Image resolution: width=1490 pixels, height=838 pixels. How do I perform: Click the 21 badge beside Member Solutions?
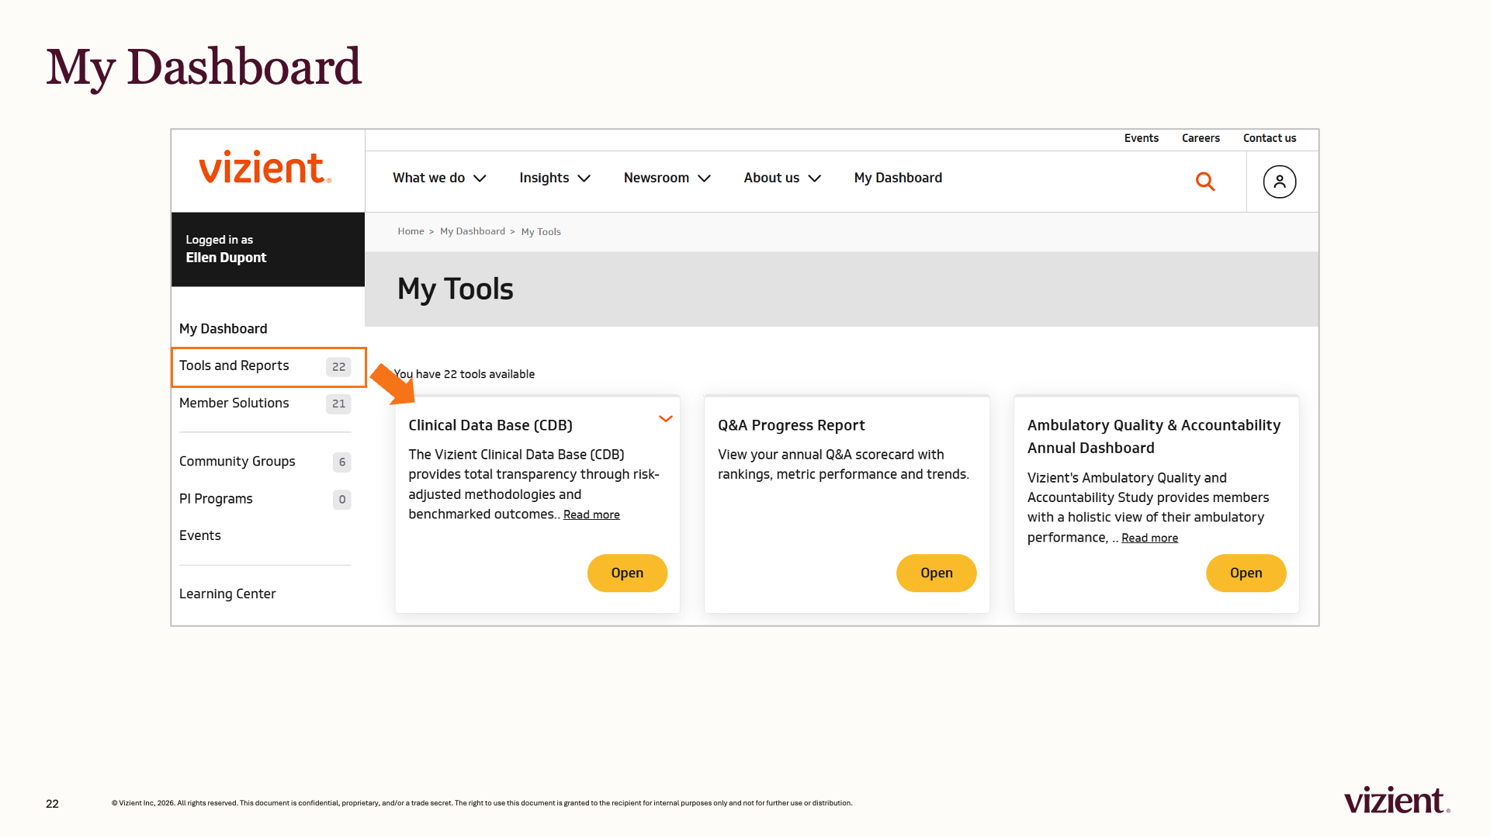[338, 403]
